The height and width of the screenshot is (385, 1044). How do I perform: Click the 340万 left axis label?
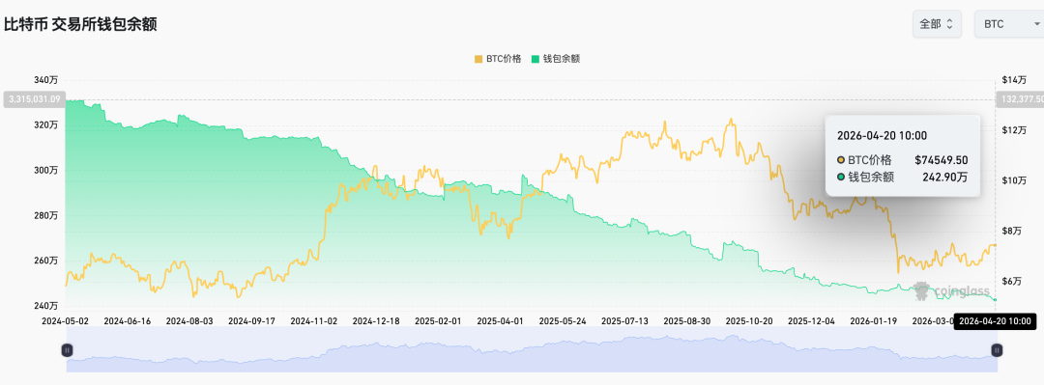point(46,80)
